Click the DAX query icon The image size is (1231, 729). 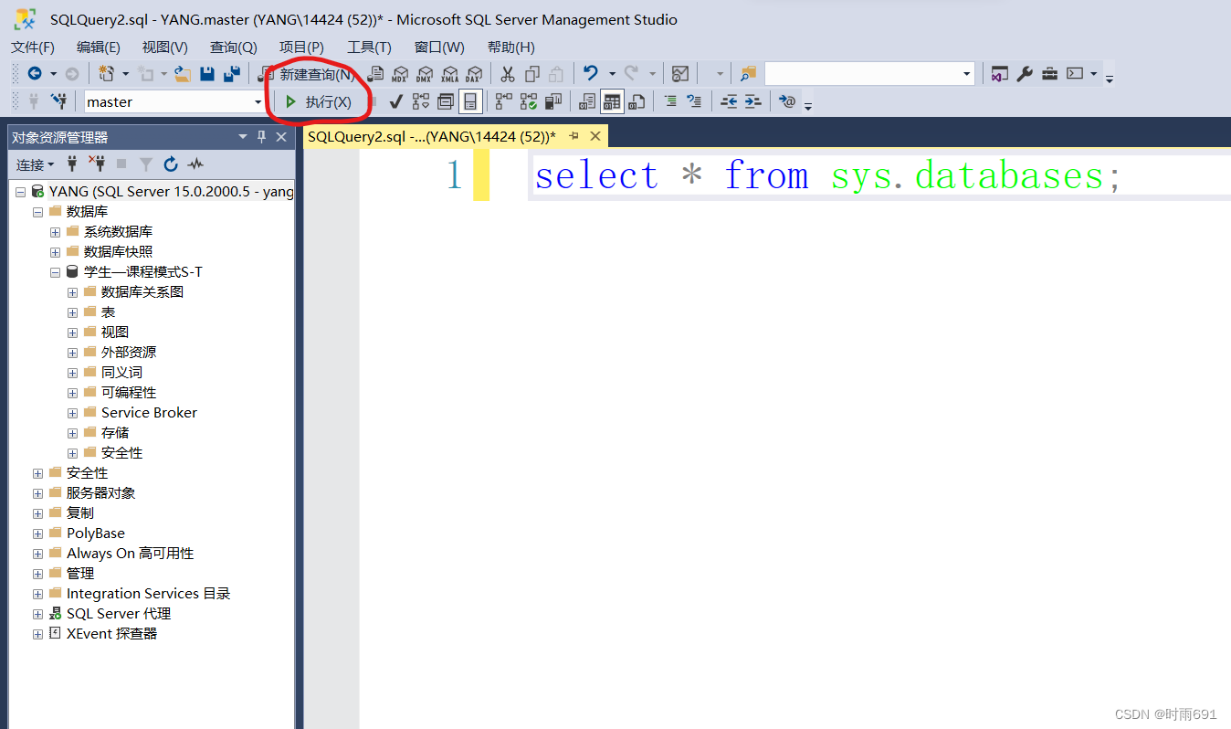click(473, 74)
